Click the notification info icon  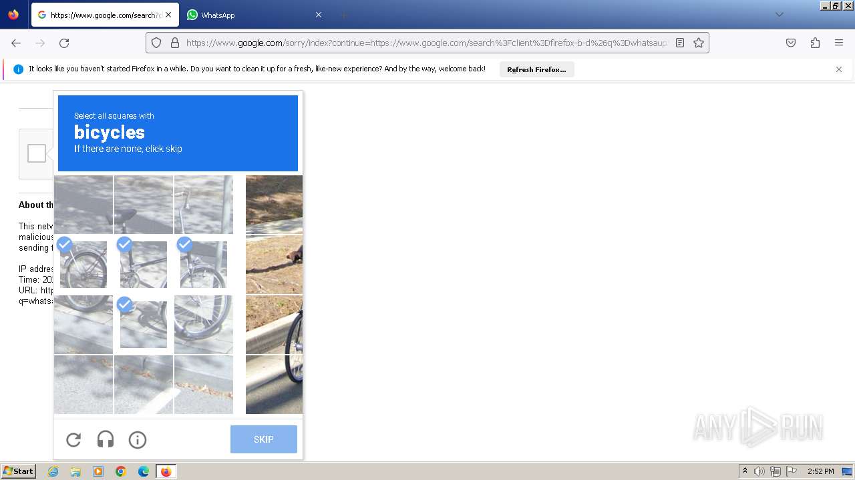tap(18, 69)
